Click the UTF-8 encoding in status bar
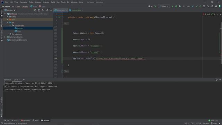Screen dimensions: 222x125 198,124
